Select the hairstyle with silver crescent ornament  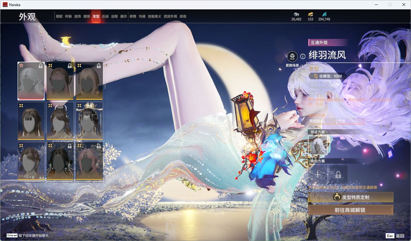tap(60, 121)
